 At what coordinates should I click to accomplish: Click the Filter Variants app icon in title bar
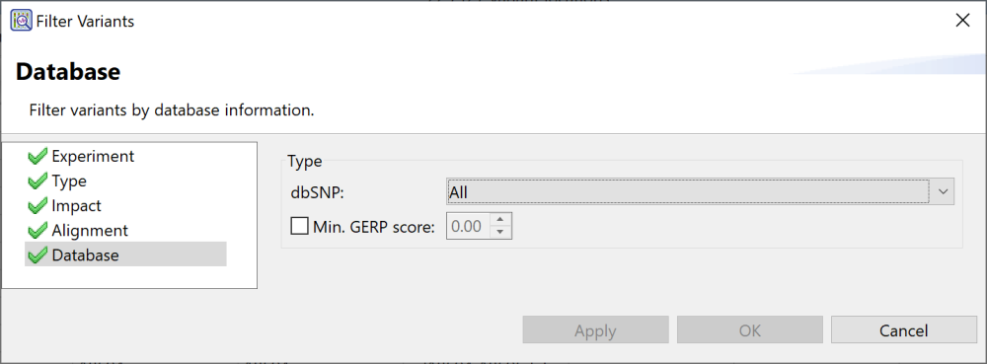pos(22,21)
